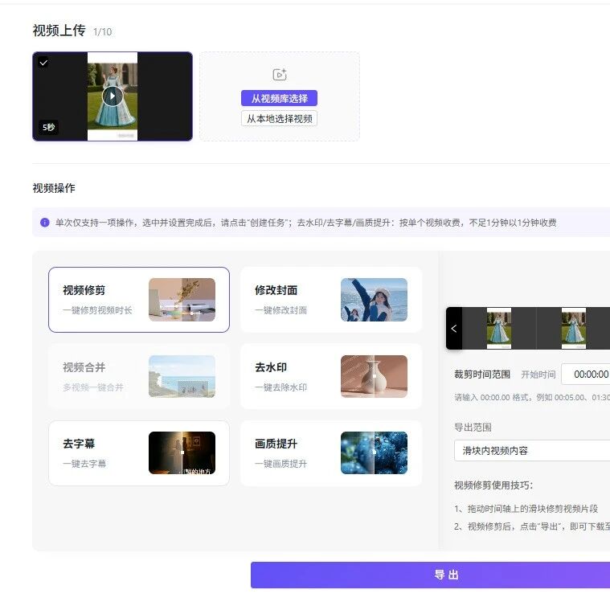Select the 视频合并 operation card
Image resolution: width=610 pixels, height=610 pixels.
139,376
